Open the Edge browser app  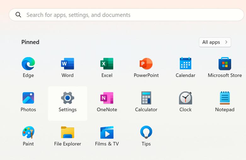click(x=28, y=64)
